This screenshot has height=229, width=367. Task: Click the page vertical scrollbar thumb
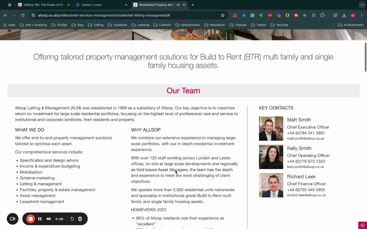(366, 57)
